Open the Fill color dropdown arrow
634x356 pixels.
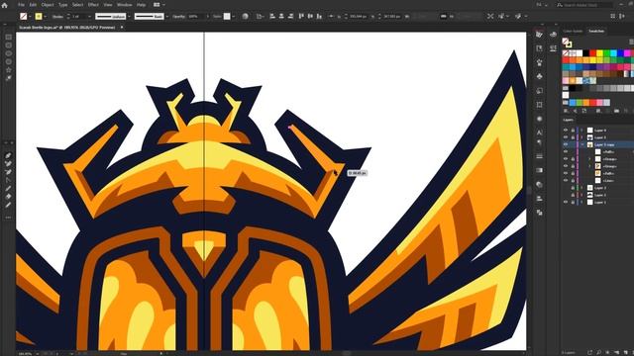30,17
